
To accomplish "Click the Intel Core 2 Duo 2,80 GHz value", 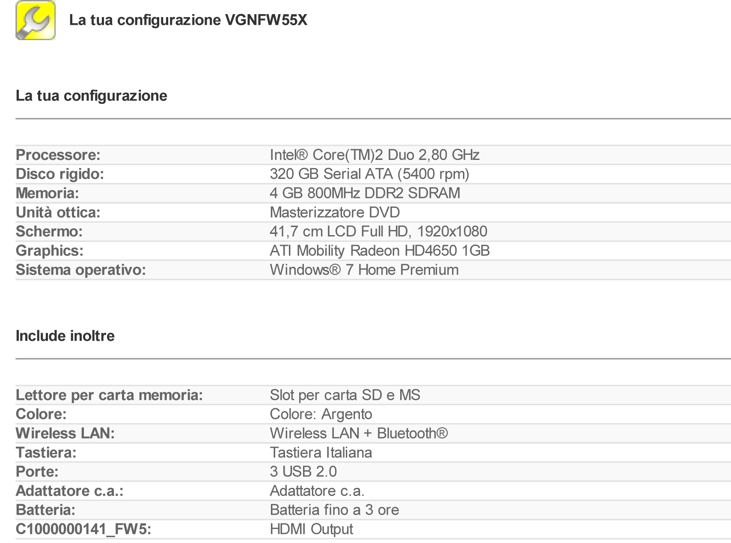I will (374, 155).
